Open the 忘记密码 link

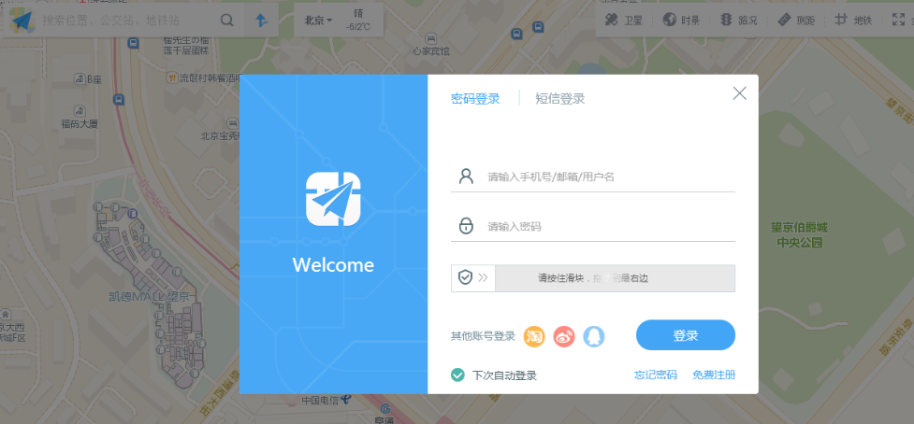pos(656,375)
